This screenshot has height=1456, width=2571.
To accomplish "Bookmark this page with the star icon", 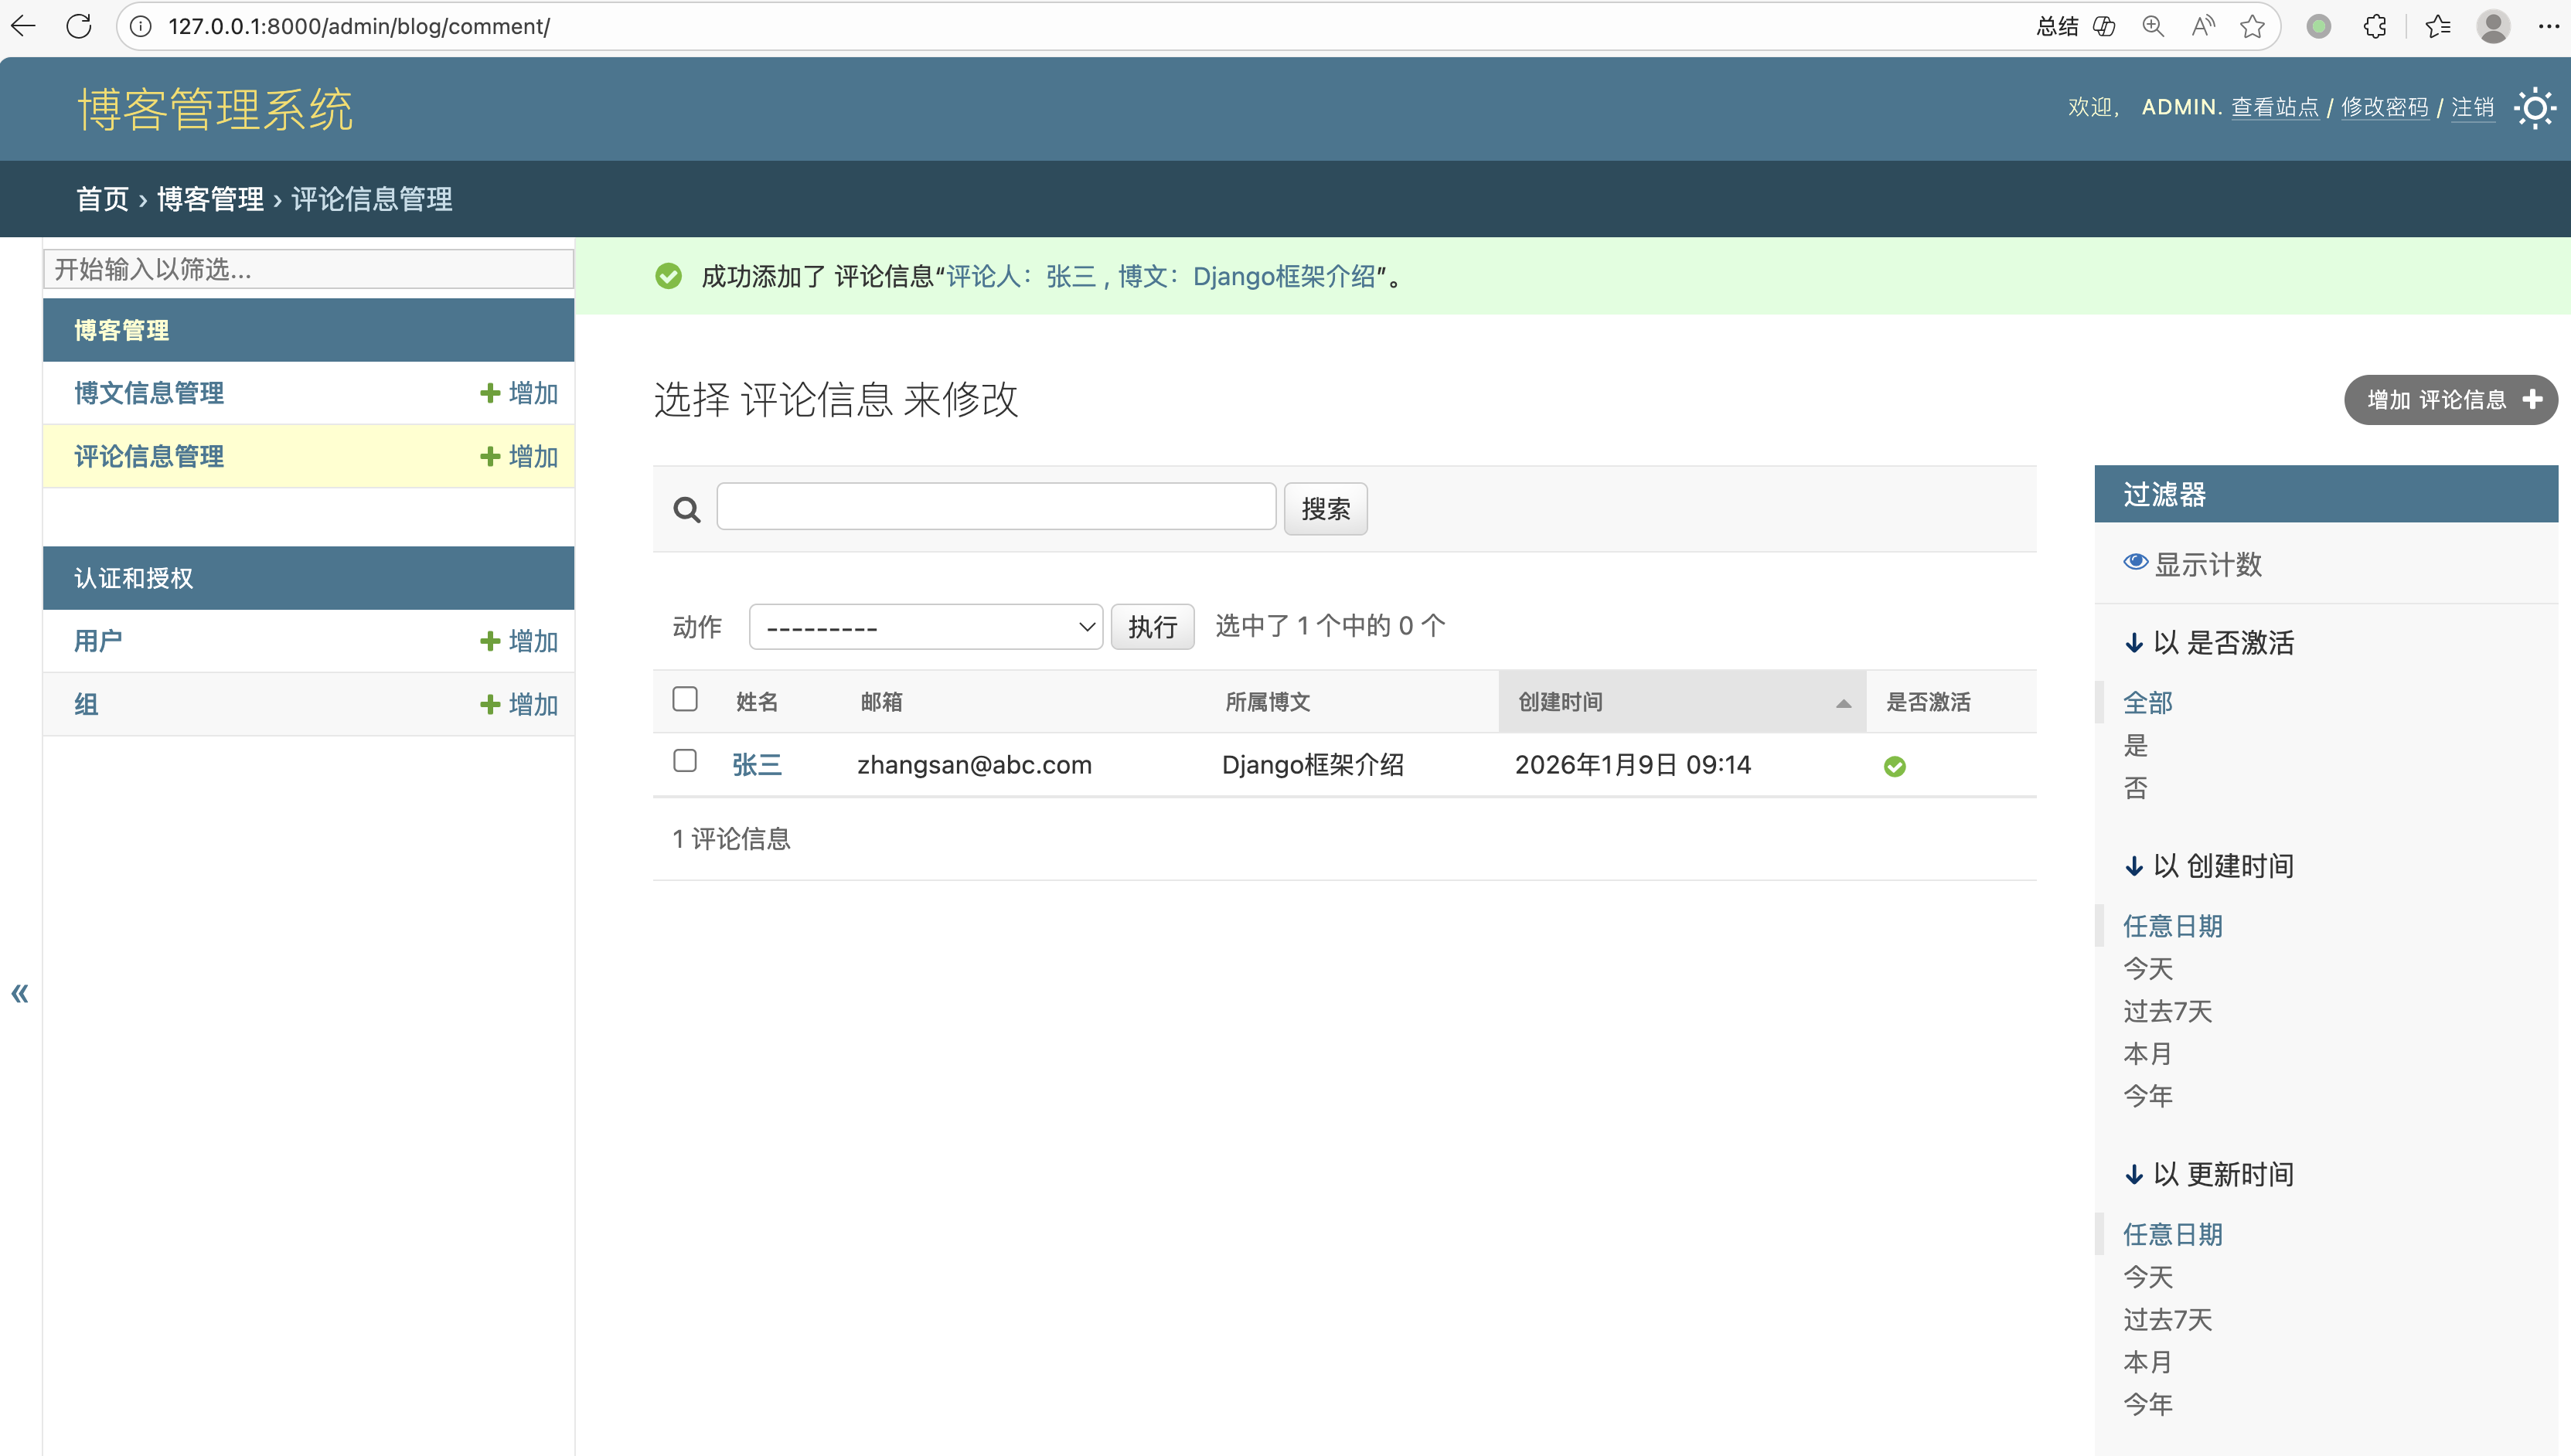I will click(2252, 26).
